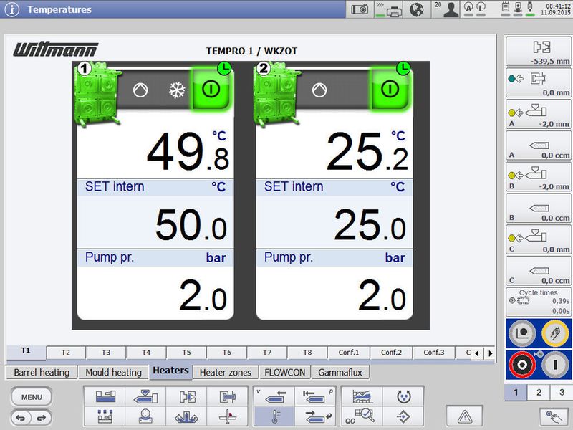Viewport: 573px width, 430px height.
Task: Click the cooling snowflake icon on unit 1
Action: (x=177, y=90)
